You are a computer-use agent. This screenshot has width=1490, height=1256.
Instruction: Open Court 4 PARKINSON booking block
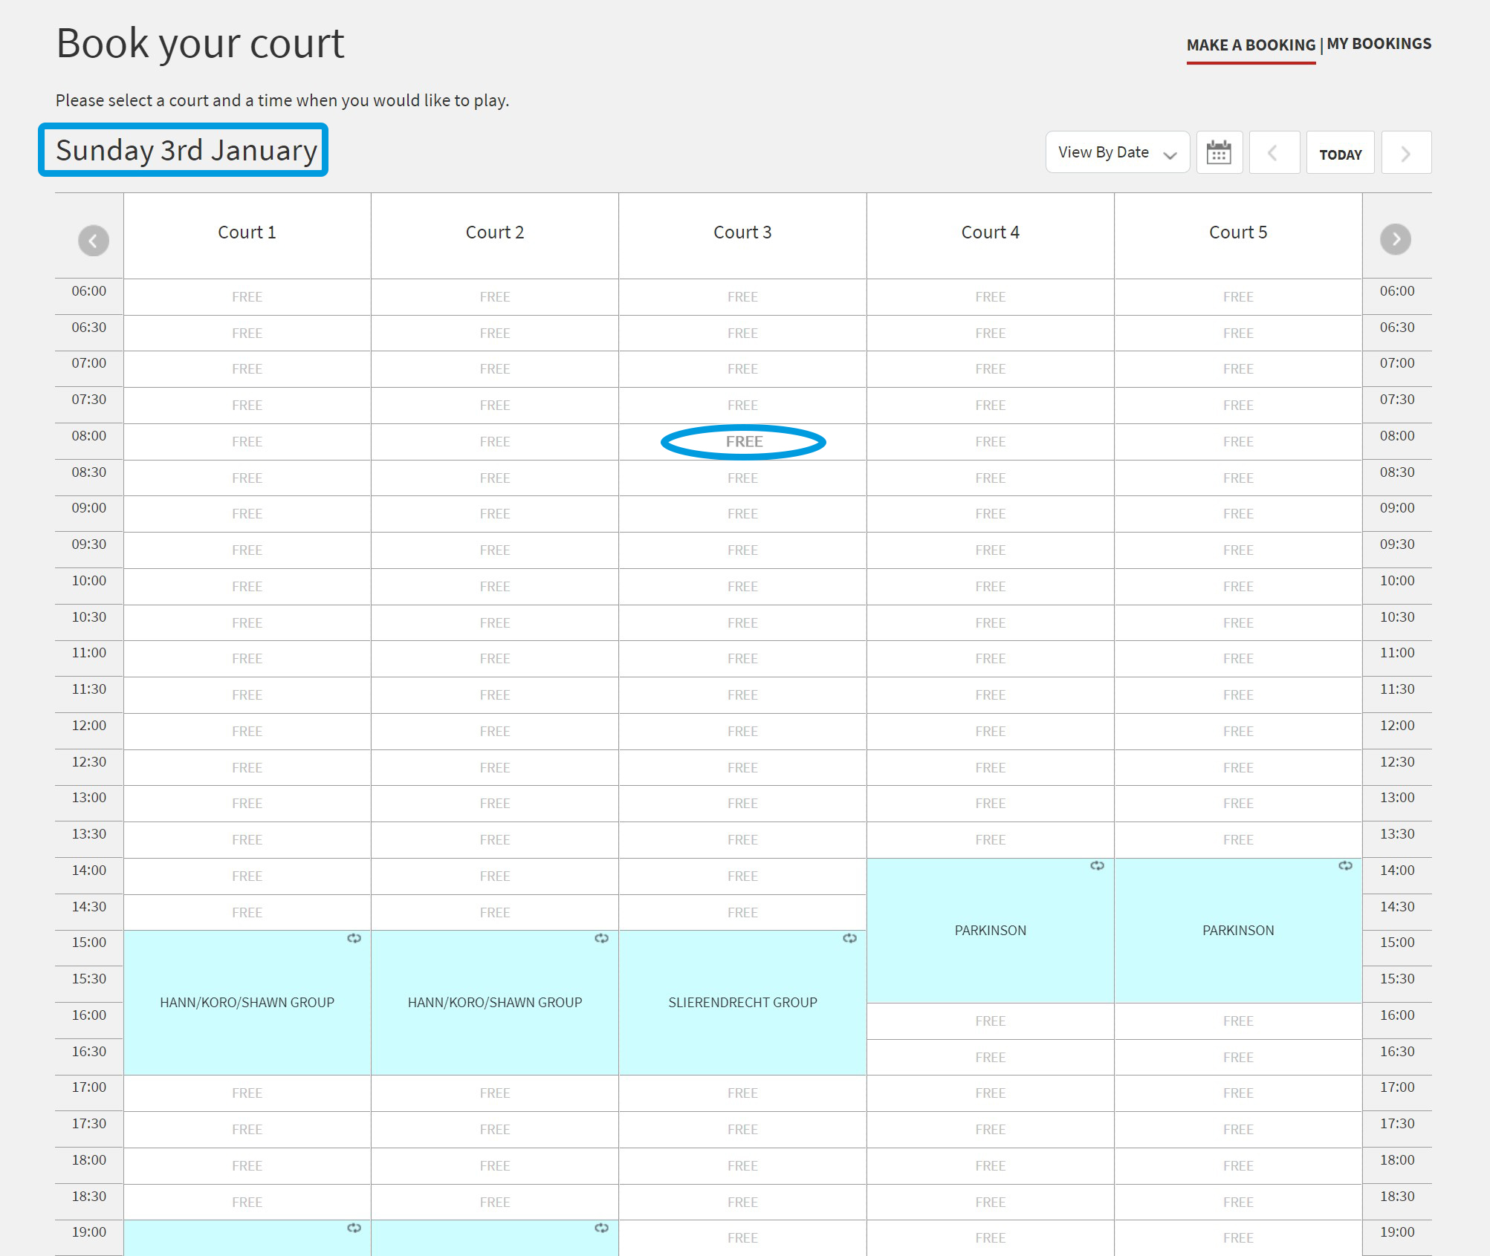pyautogui.click(x=990, y=930)
